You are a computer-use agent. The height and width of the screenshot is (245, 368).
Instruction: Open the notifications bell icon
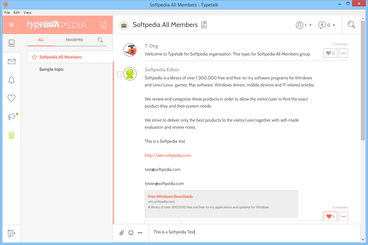point(12,80)
